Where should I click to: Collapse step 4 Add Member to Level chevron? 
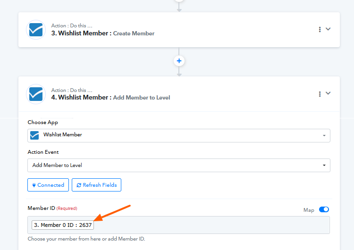(x=328, y=93)
